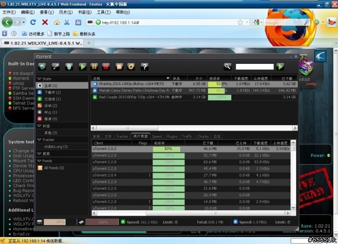
Task: Open the search engine selector dropdown
Action: (261, 22)
